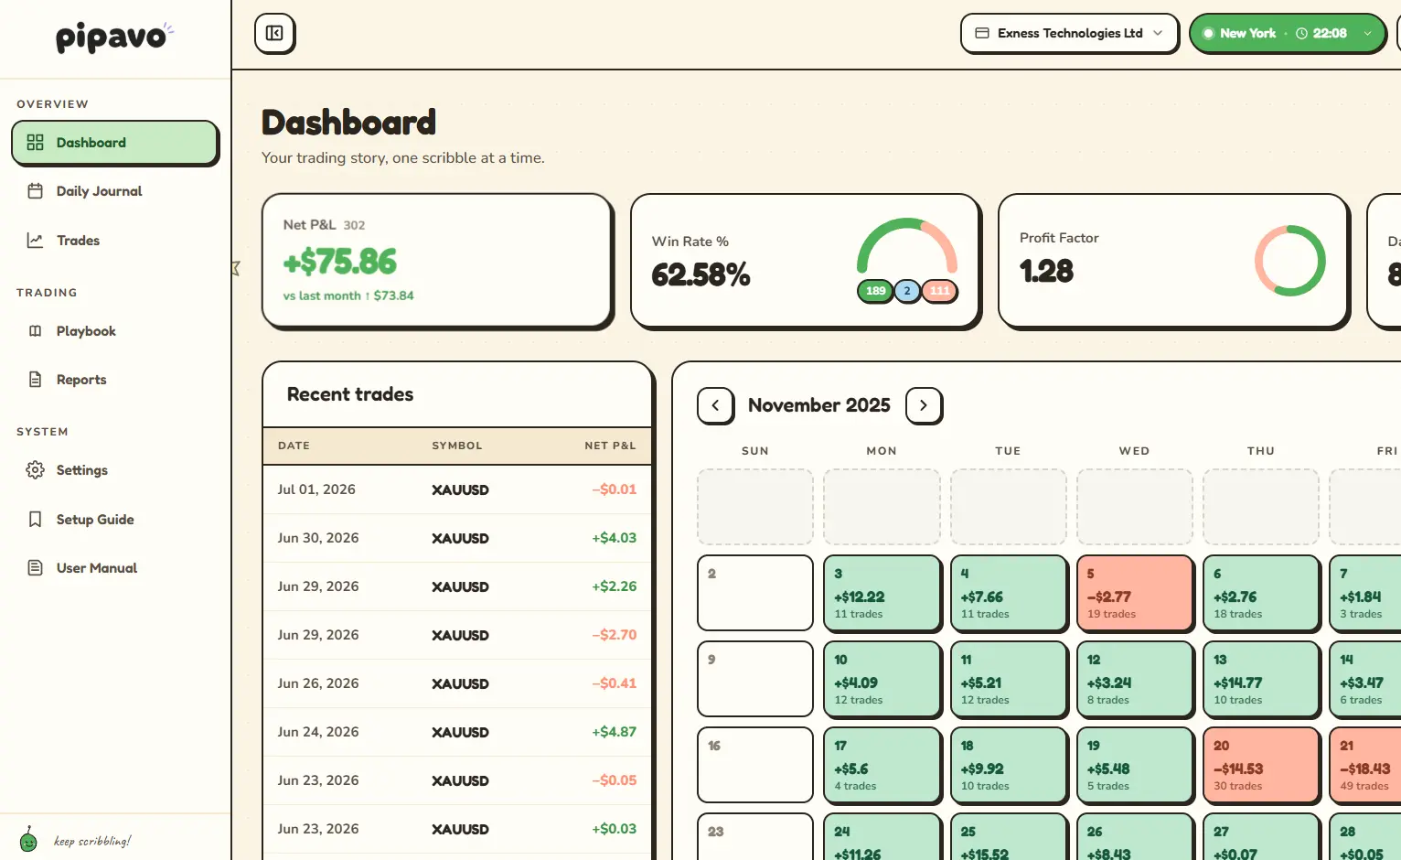
Task: Click the Setup Guide bookmark icon
Action: tap(36, 520)
